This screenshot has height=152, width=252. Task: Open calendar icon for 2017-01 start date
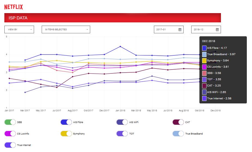(180, 29)
